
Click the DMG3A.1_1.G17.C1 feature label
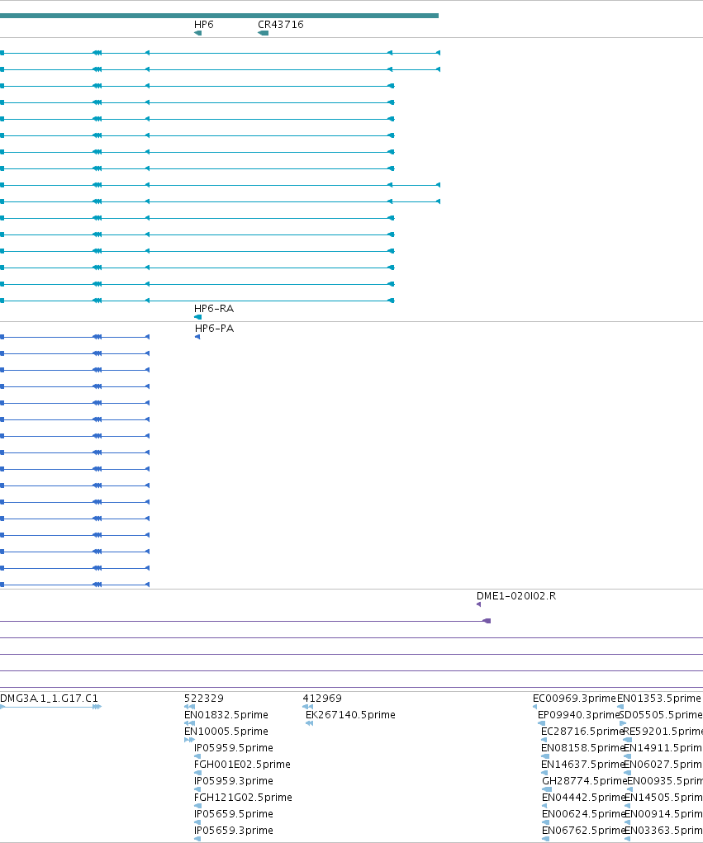[49, 699]
